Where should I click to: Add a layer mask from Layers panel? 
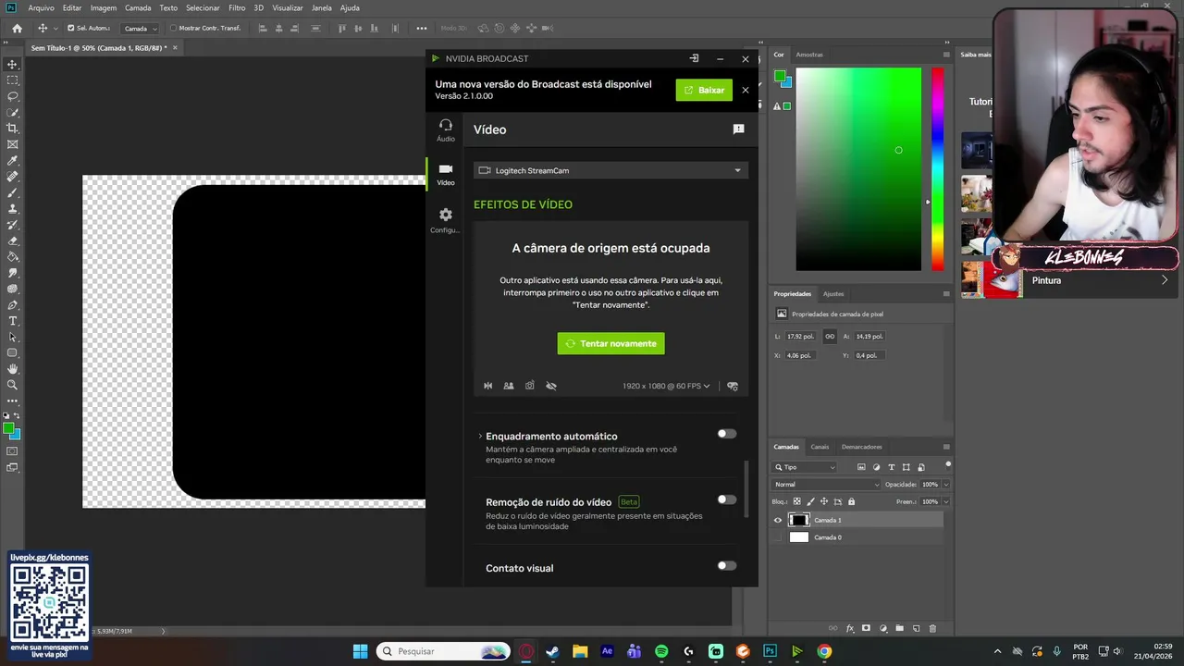click(x=866, y=628)
